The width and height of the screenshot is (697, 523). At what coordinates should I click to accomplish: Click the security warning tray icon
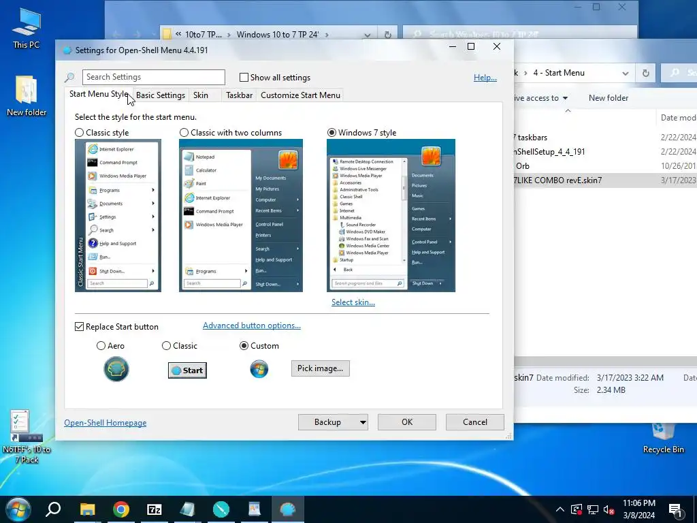pos(577,509)
